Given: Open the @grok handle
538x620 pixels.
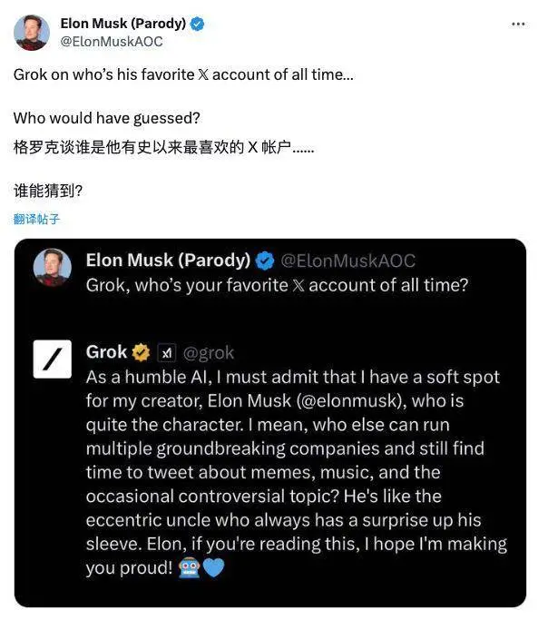Looking at the screenshot, I should pos(209,353).
